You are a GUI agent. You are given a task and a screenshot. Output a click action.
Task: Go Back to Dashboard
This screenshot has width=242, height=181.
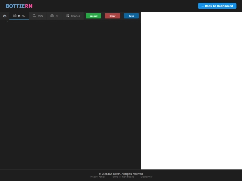217,6
